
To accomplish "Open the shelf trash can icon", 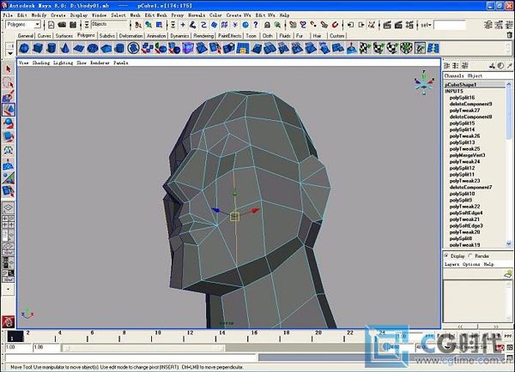I will coord(509,35).
